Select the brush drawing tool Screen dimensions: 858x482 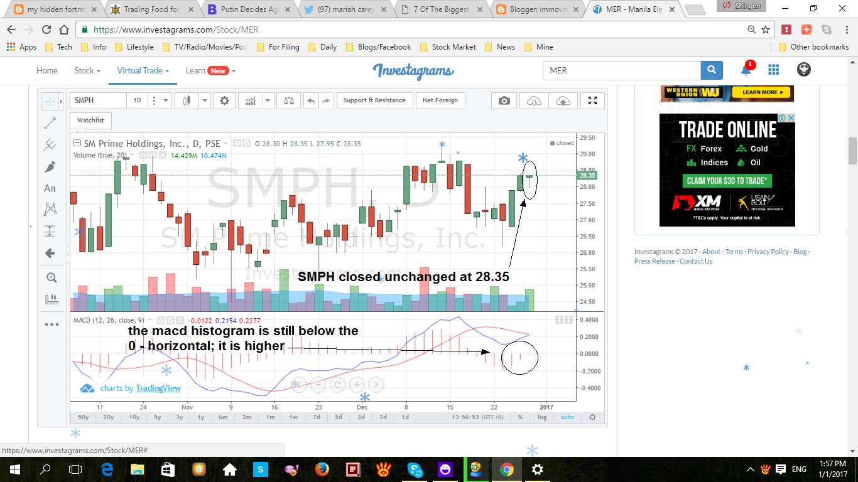52,166
